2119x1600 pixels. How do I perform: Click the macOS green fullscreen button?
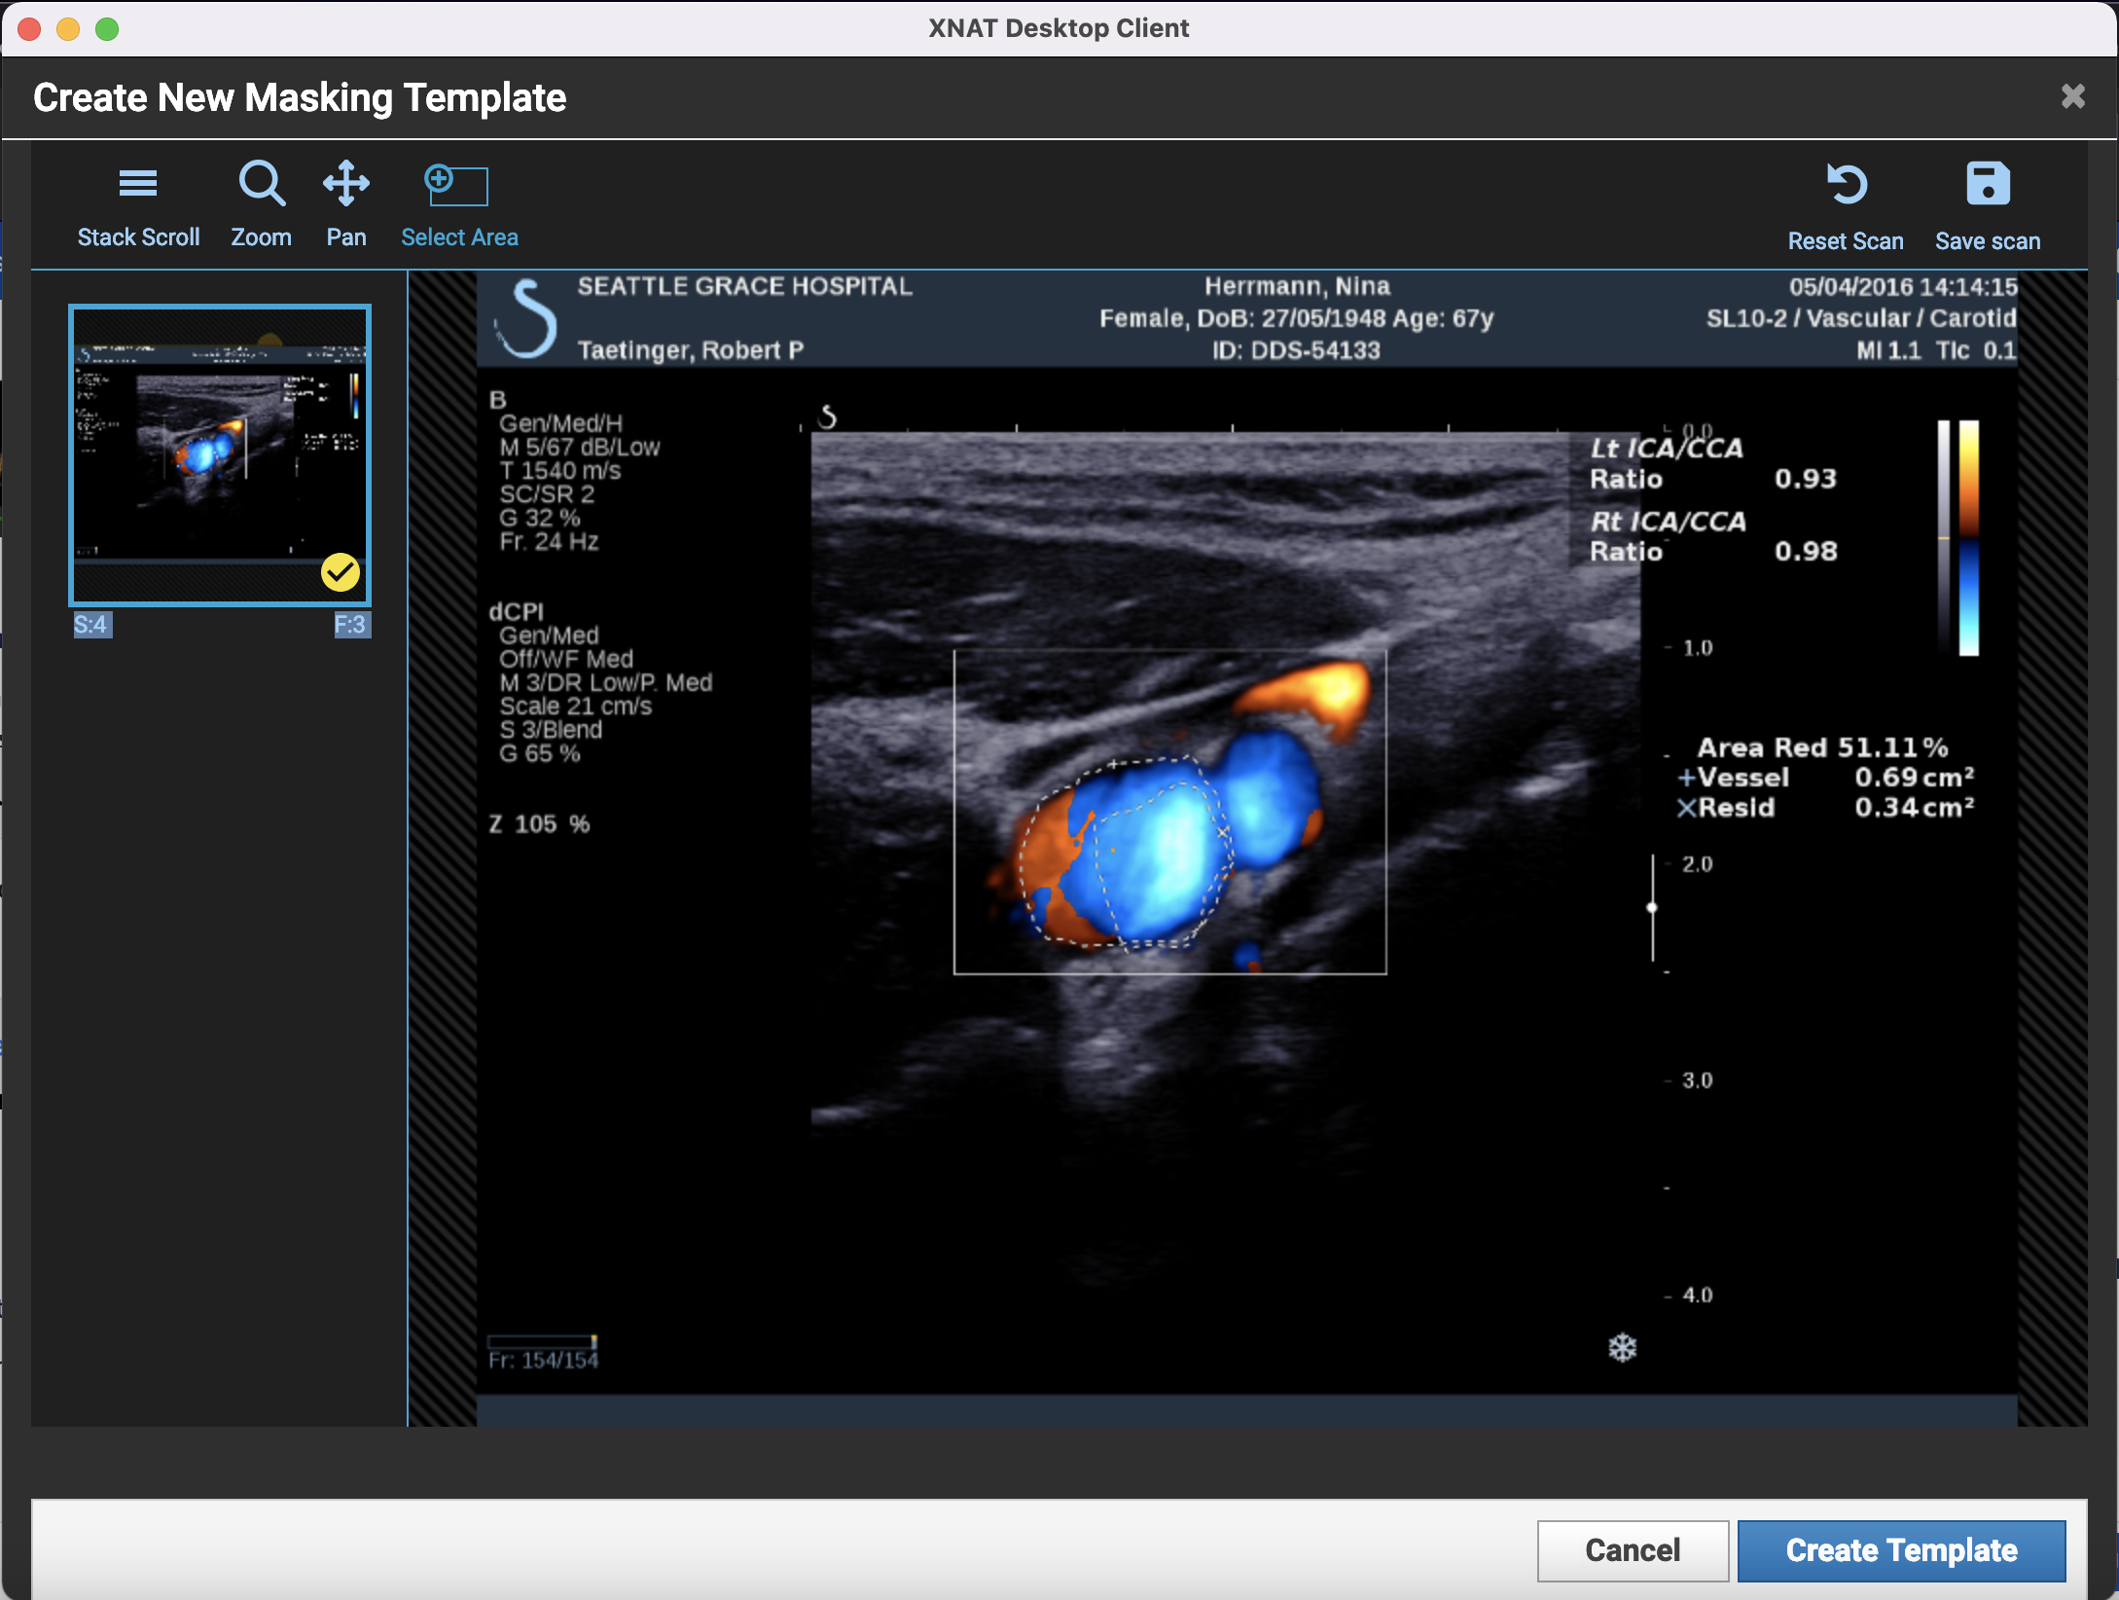[107, 29]
